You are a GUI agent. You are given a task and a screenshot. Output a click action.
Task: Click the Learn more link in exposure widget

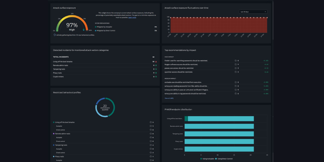132,18
